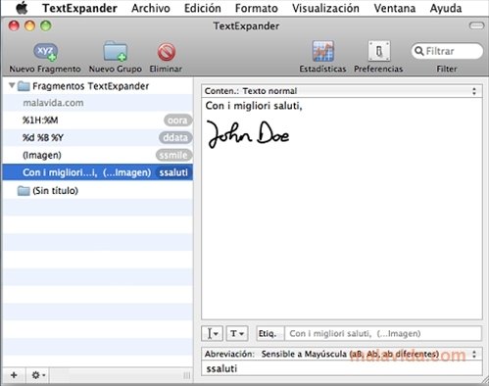Select the malavida.com snippet row
This screenshot has height=386, width=489.
(98, 103)
